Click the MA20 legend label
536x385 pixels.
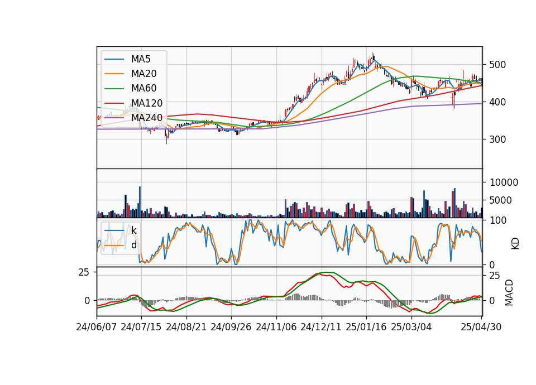point(143,74)
